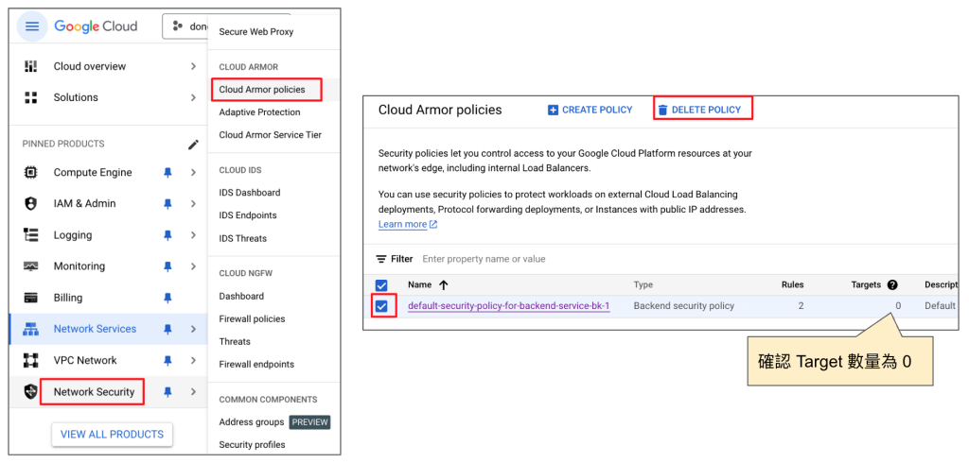Viewport: 969px width, 463px height.
Task: Unpin IAM & Admin using its pin
Action: [x=167, y=204]
